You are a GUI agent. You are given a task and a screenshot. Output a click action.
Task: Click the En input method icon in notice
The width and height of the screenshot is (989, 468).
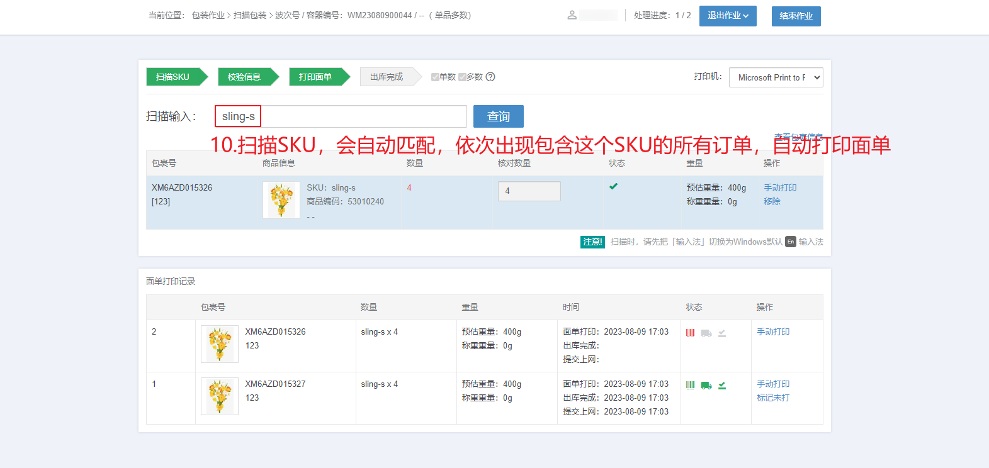click(791, 242)
